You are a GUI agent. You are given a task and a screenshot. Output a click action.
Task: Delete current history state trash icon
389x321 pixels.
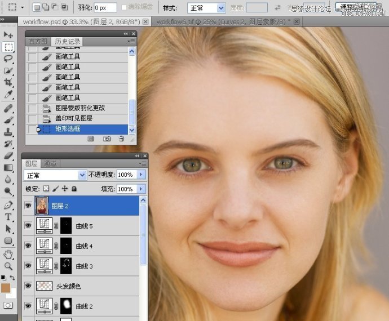click(122, 139)
